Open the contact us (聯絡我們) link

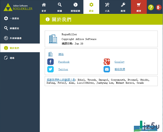120,69
